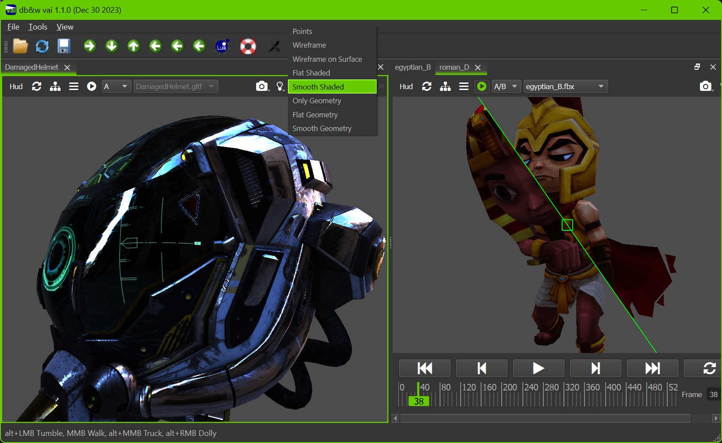Jump to last frame button

tap(653, 368)
